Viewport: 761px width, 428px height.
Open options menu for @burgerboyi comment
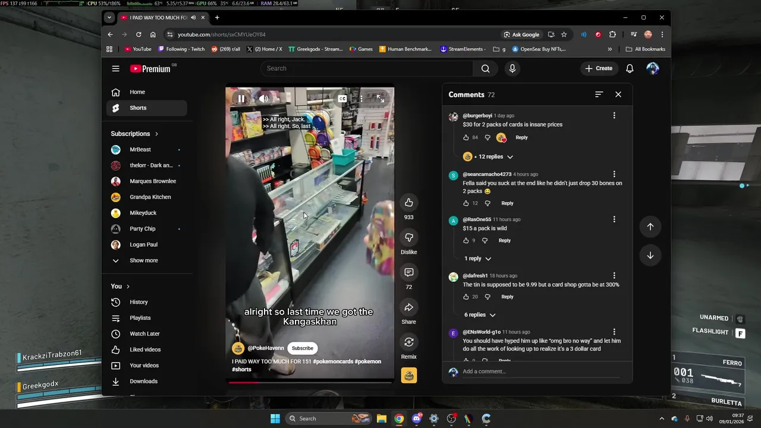(x=614, y=116)
